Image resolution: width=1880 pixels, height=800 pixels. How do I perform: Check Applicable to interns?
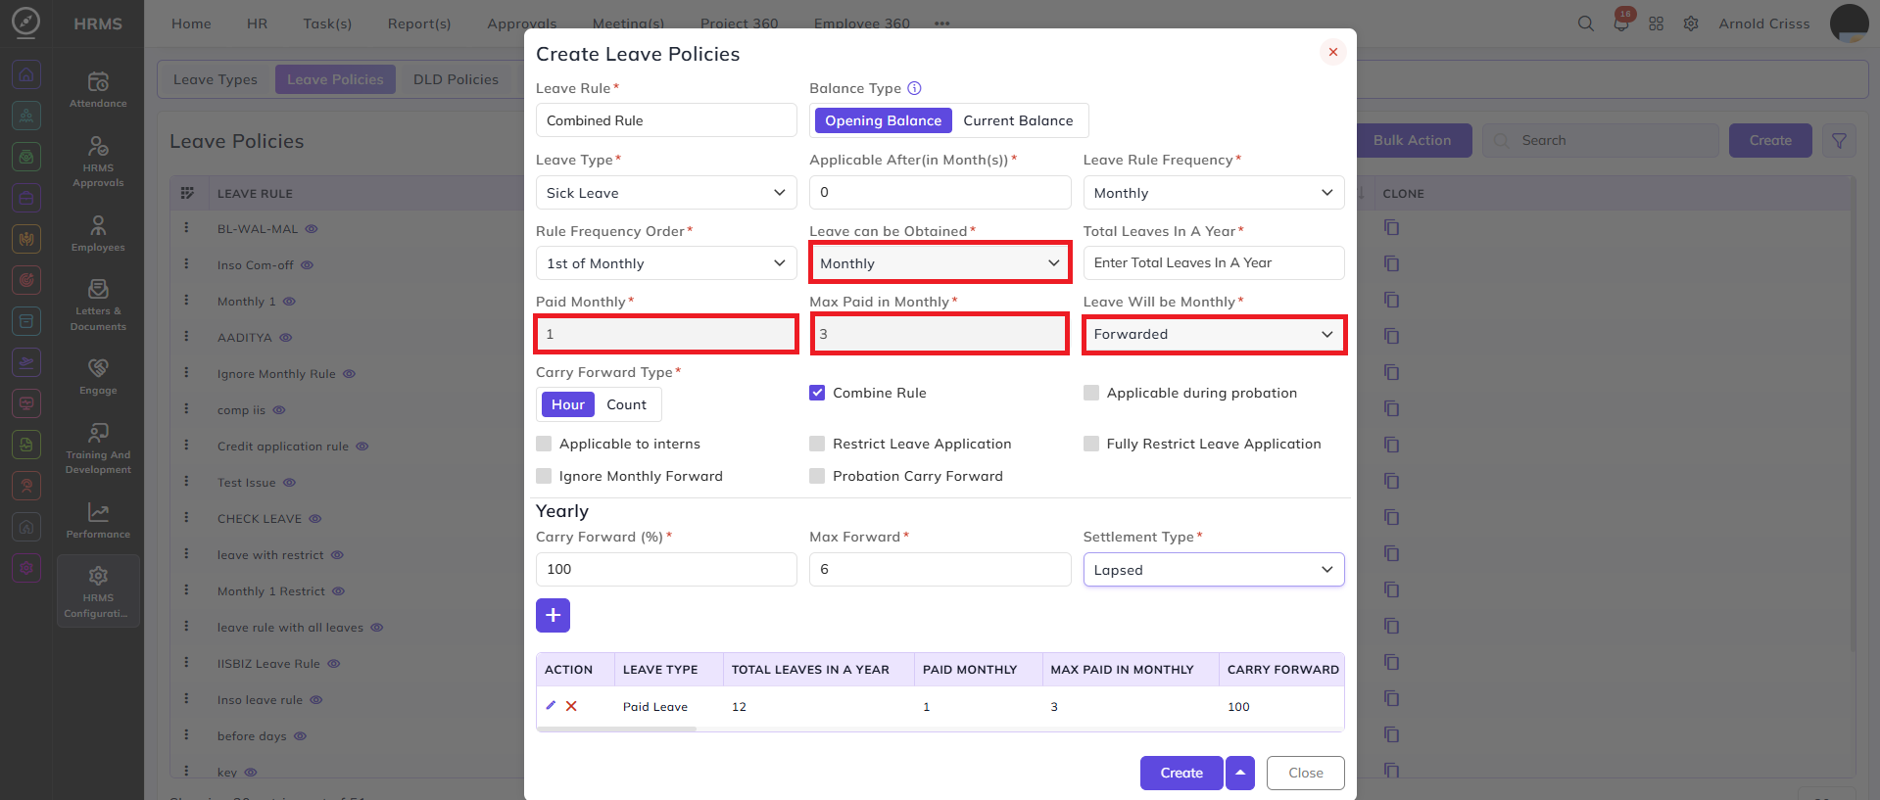[544, 444]
